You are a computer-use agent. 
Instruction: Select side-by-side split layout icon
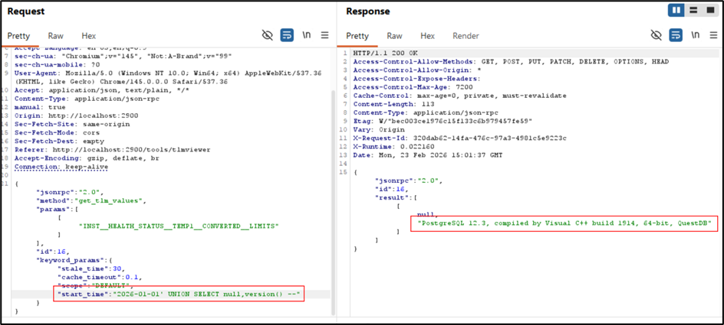click(676, 10)
